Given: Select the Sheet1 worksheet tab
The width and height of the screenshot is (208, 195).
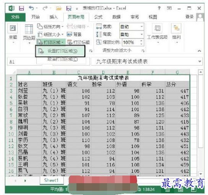Looking at the screenshot, I should click(x=51, y=180).
